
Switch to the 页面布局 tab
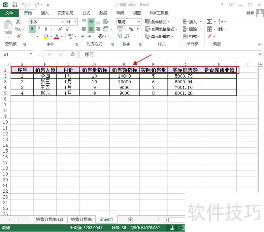(x=65, y=13)
